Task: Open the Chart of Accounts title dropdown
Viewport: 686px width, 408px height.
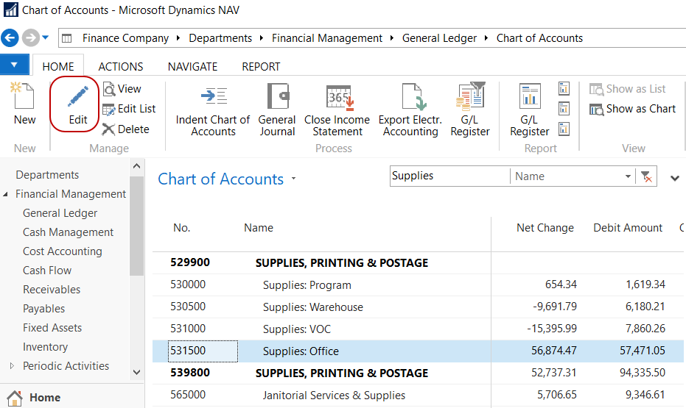Action: click(x=293, y=179)
